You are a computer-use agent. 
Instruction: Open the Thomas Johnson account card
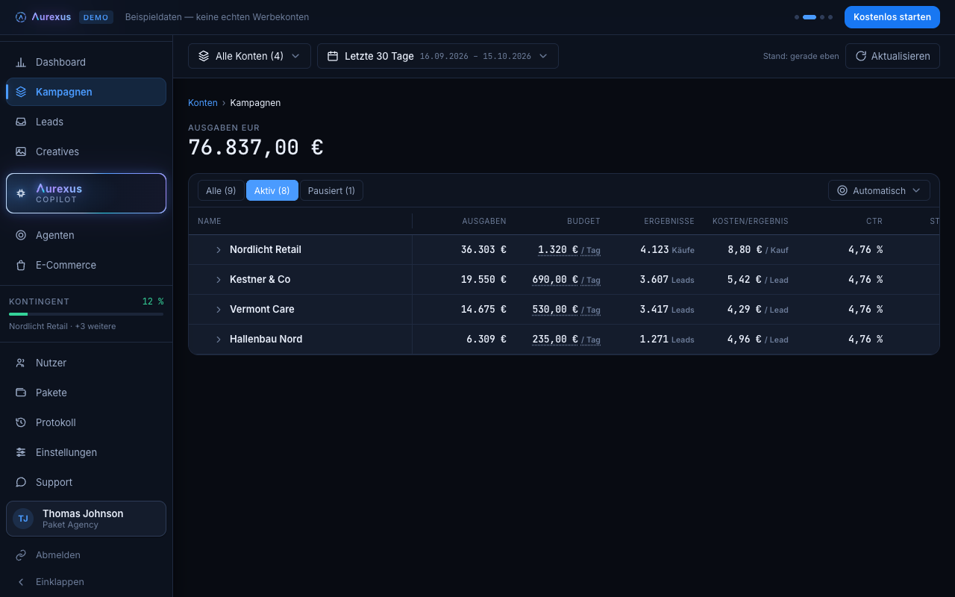[x=86, y=519]
